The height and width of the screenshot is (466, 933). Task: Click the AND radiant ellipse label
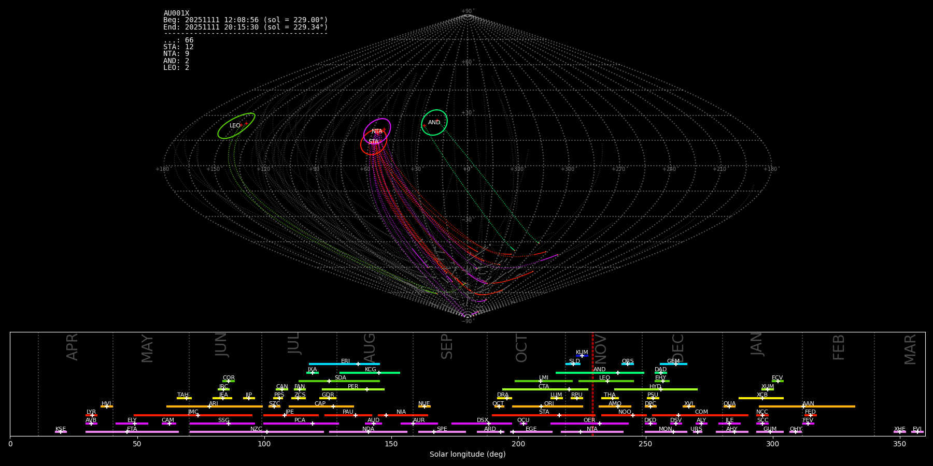(434, 123)
